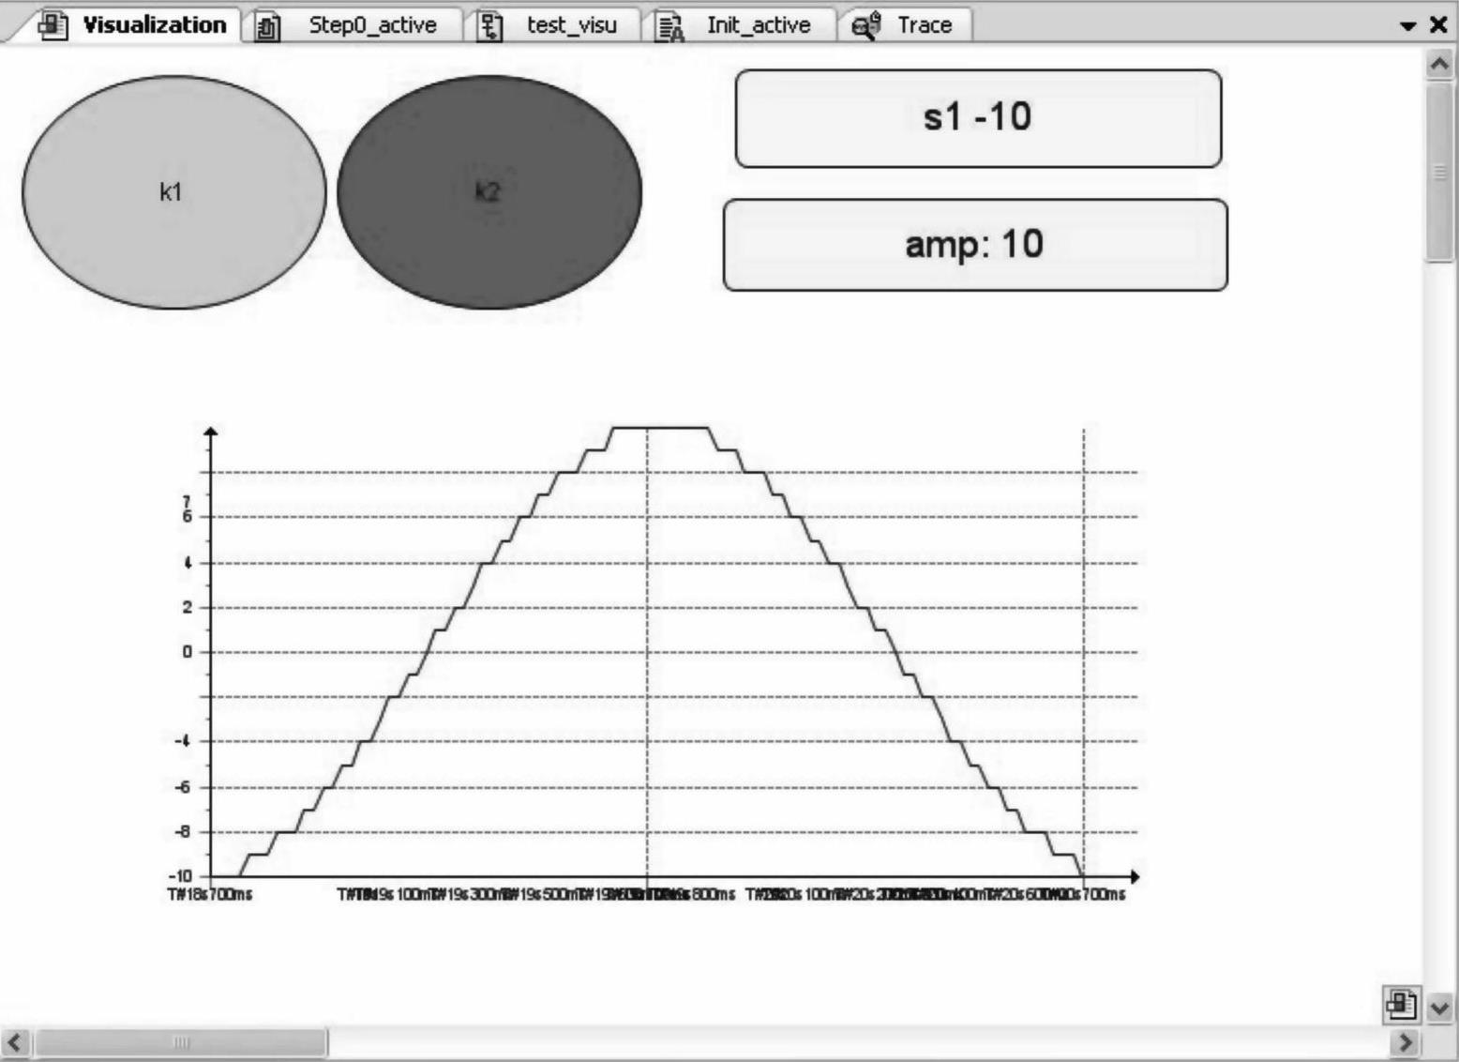Close the active editor tab
Screen dimensions: 1459x1062
point(1438,25)
